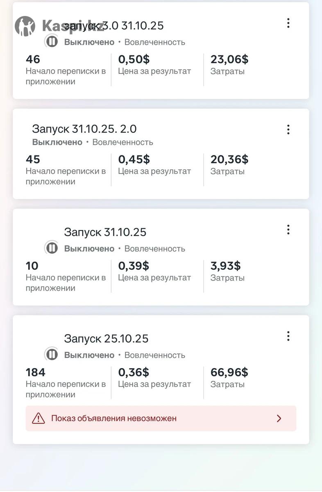Select the 0,45$ Цена за результат metric

click(x=134, y=159)
